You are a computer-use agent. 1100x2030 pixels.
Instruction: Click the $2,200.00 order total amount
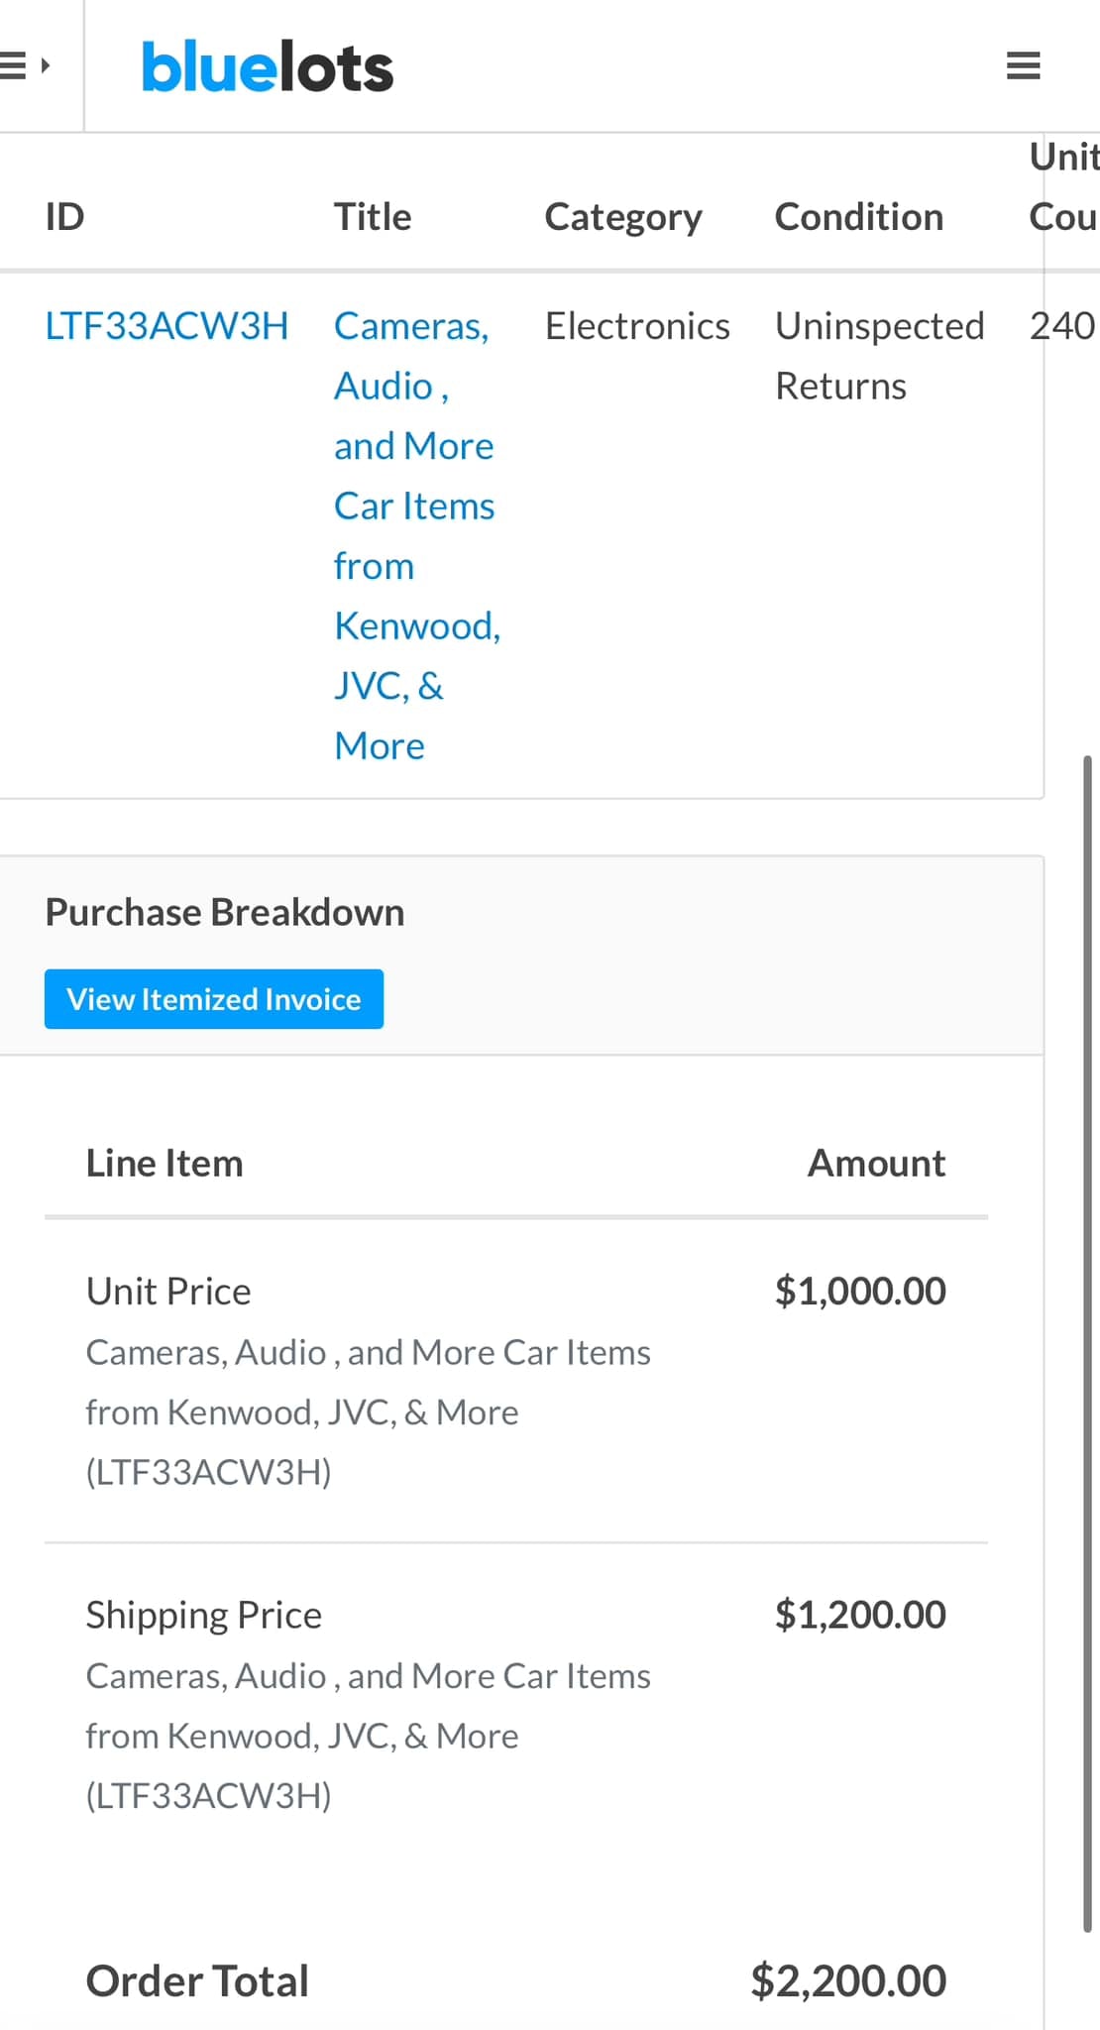(848, 1981)
